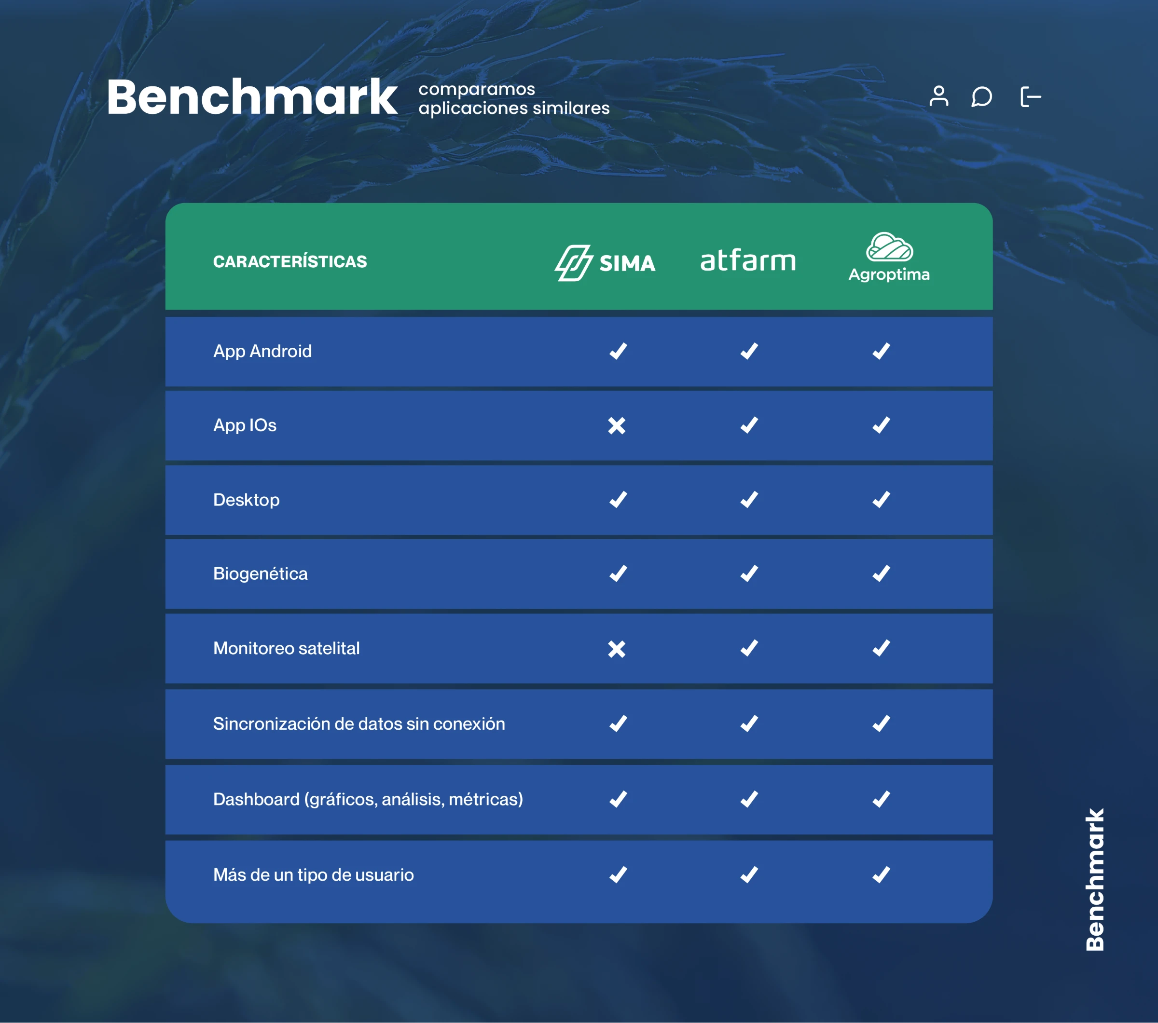Click the logout icon

tap(1031, 97)
